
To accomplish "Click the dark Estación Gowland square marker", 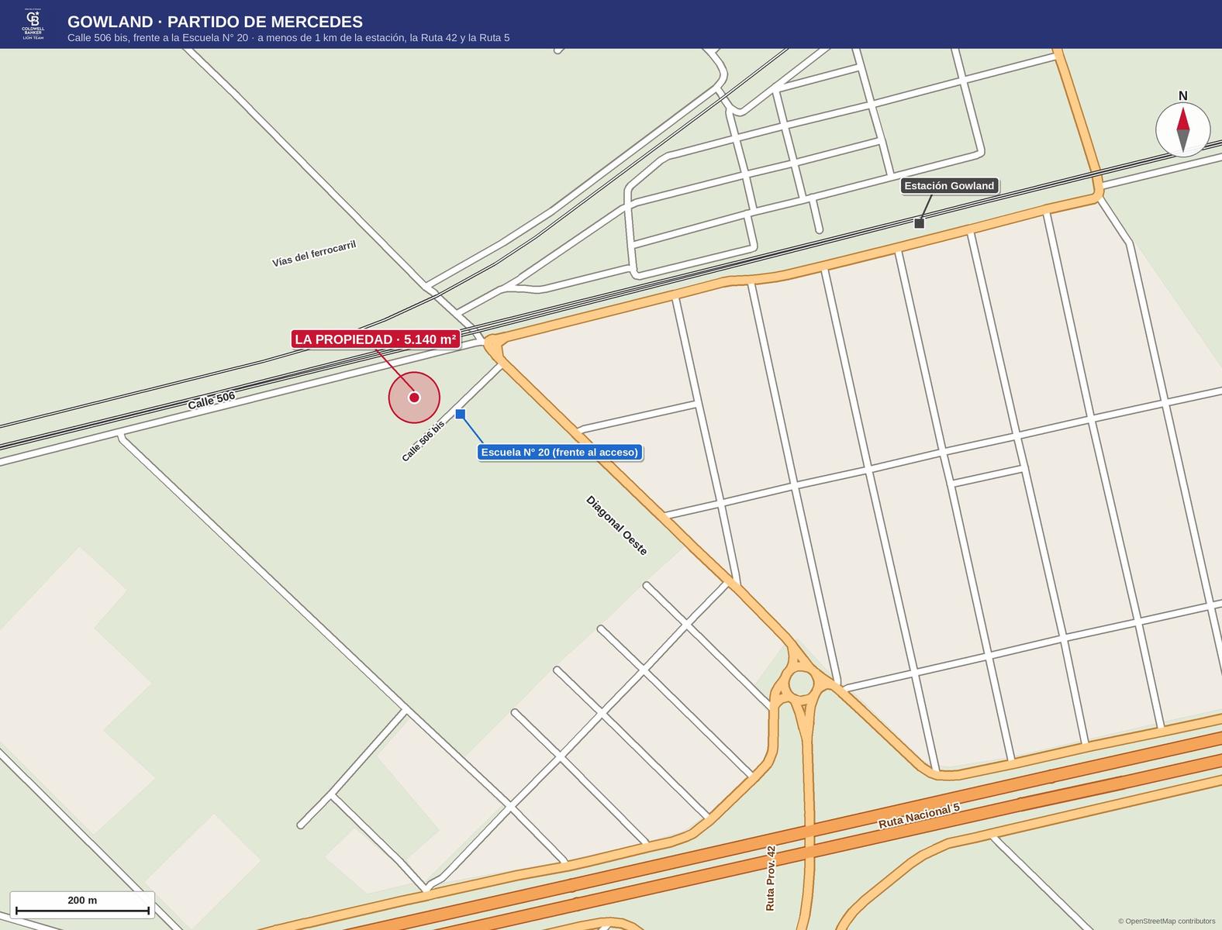I will 919,223.
